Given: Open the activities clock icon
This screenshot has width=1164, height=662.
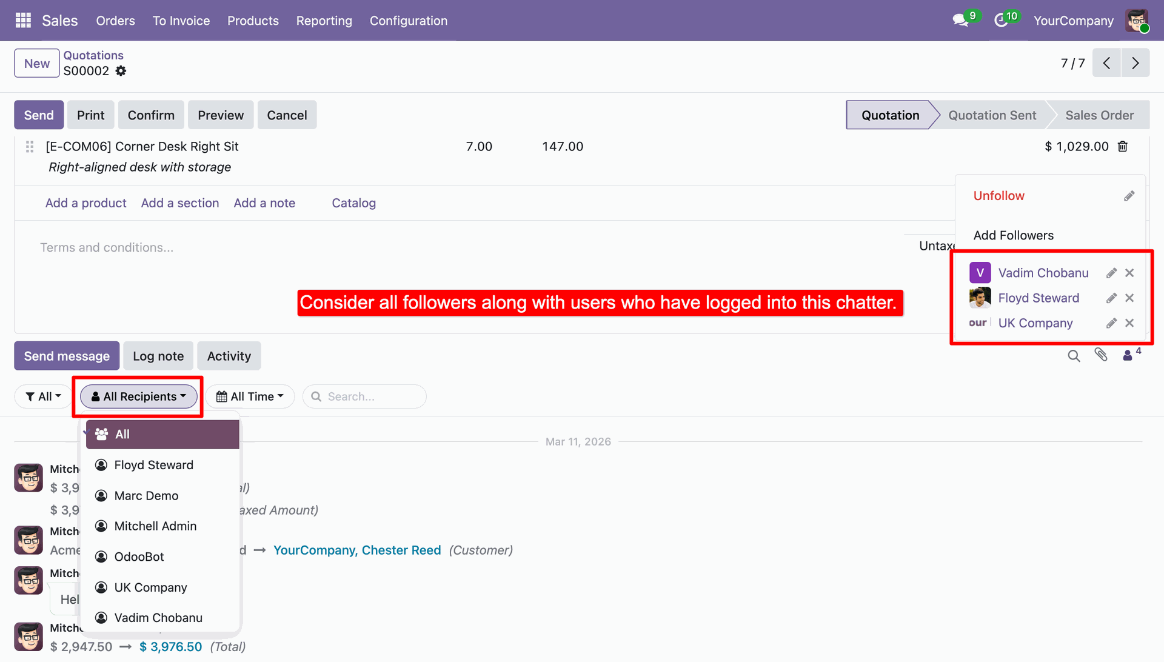Looking at the screenshot, I should tap(1001, 21).
